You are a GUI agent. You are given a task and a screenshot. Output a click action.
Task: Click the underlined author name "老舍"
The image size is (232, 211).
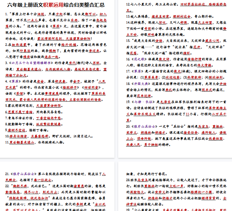[x=40, y=81]
